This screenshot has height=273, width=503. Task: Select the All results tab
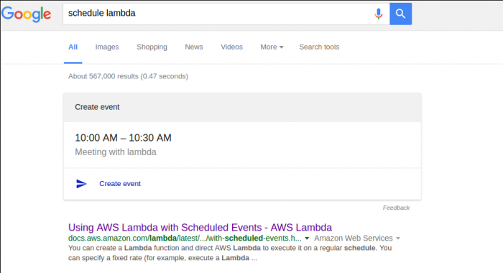73,47
